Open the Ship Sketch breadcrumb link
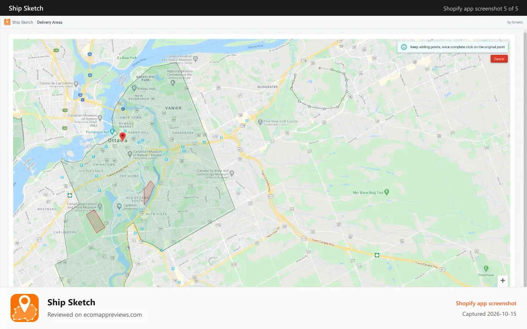 [x=22, y=22]
